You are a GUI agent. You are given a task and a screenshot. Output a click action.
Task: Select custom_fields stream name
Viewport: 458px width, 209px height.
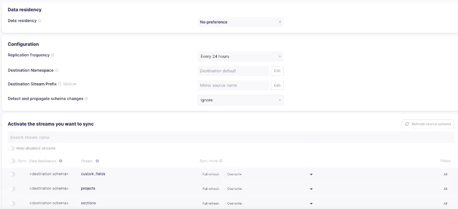tap(93, 174)
